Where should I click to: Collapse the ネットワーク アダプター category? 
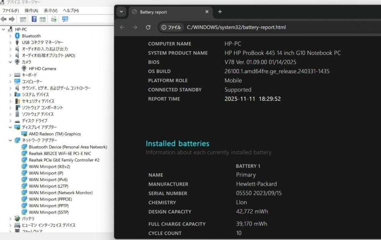pyautogui.click(x=10, y=140)
